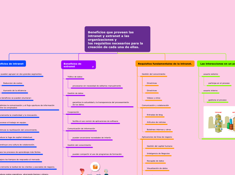Click 'Videos y otros' item
The width and height of the screenshot is (235, 175).
pyautogui.click(x=153, y=98)
